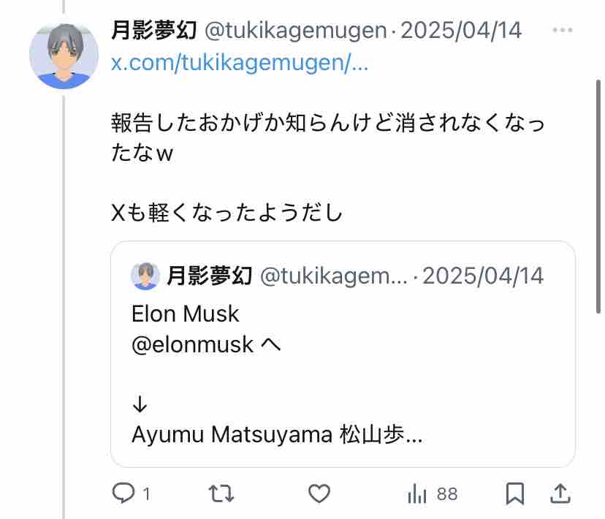This screenshot has width=605, height=519.
Task: Open the x.com/tukikagemugen link
Action: tap(239, 63)
